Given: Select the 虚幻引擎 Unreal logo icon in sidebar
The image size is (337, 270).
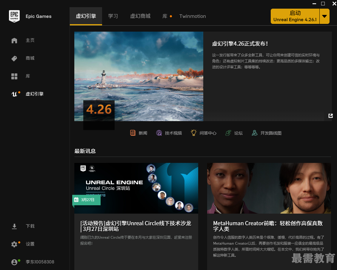Looking at the screenshot, I should pyautogui.click(x=14, y=94).
